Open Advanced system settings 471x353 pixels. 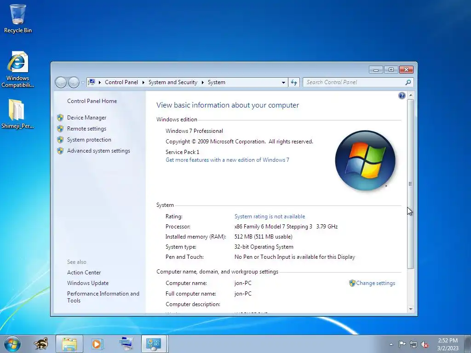pos(98,151)
